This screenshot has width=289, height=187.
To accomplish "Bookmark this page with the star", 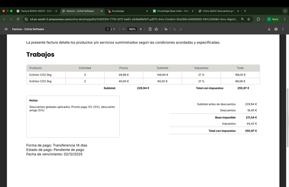I will tap(249, 19).
